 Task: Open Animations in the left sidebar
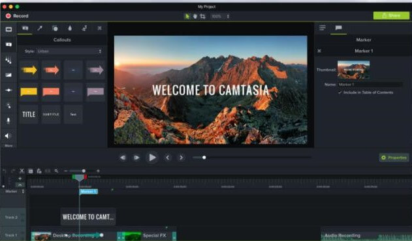pos(8,90)
